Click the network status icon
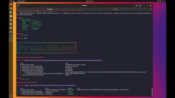This screenshot has height=98, width=175. [158, 1]
